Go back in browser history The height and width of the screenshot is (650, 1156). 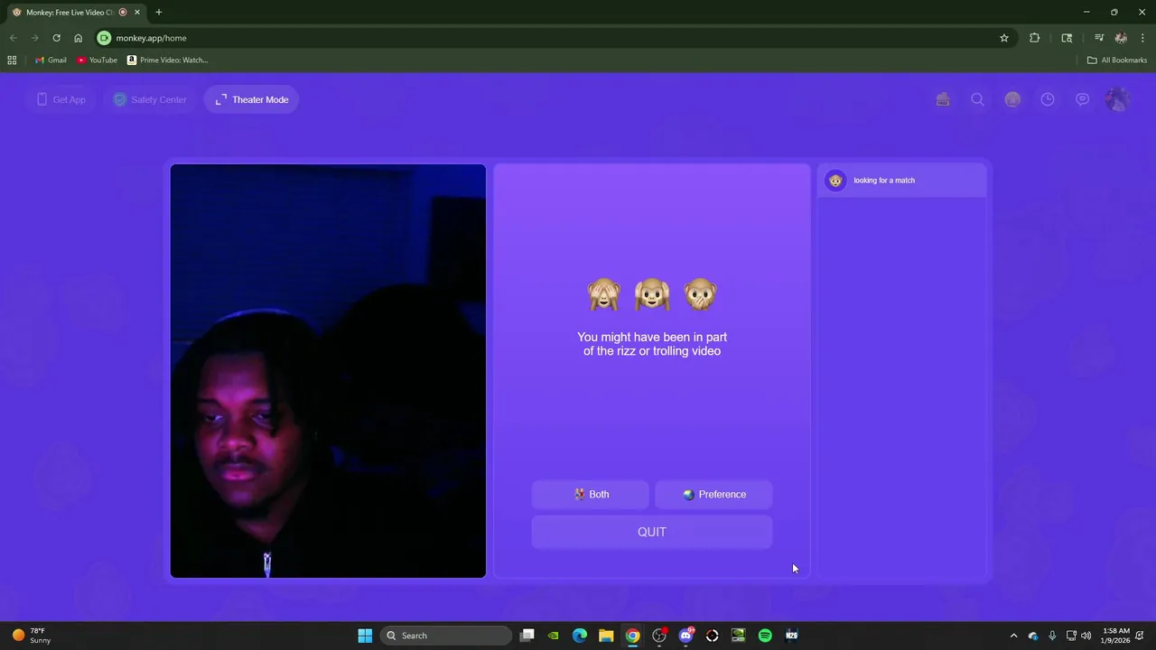[x=14, y=38]
